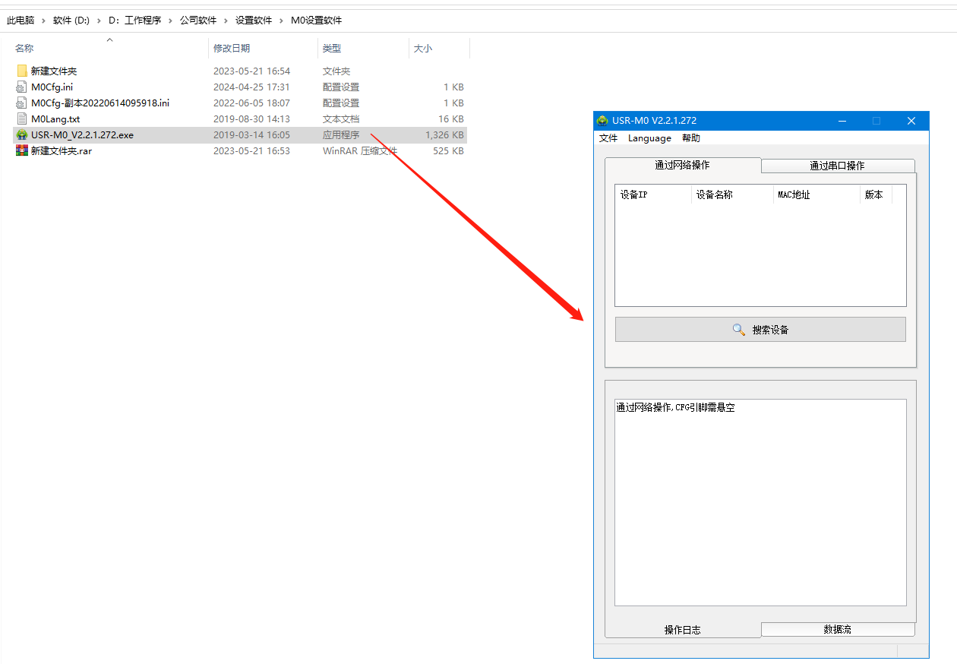The image size is (957, 664).
Task: Click the M0Cfg.ini file icon
Action: point(22,87)
